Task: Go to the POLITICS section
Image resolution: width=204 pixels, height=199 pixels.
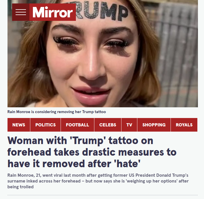Action: pos(45,125)
